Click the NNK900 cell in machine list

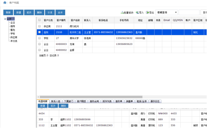(x=163, y=114)
